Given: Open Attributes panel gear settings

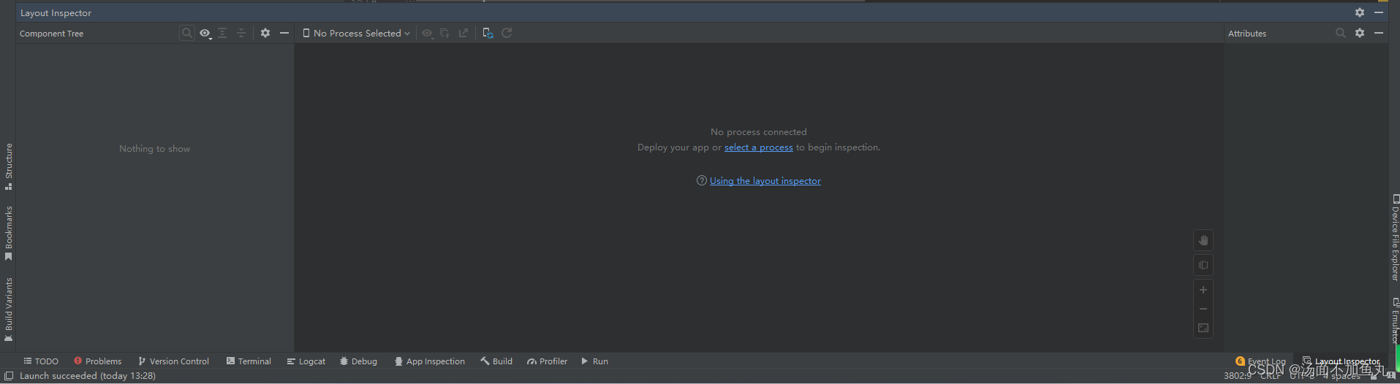Looking at the screenshot, I should 1360,33.
